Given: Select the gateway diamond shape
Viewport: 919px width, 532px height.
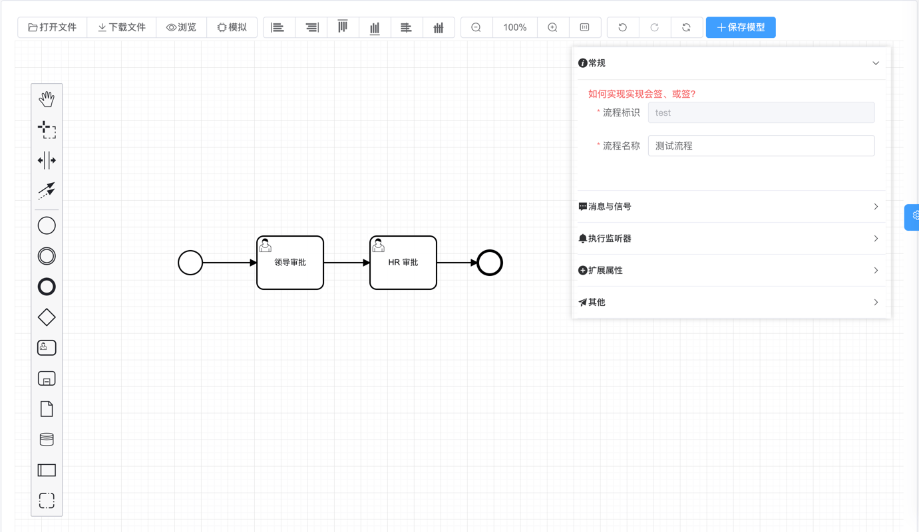Looking at the screenshot, I should [45, 317].
